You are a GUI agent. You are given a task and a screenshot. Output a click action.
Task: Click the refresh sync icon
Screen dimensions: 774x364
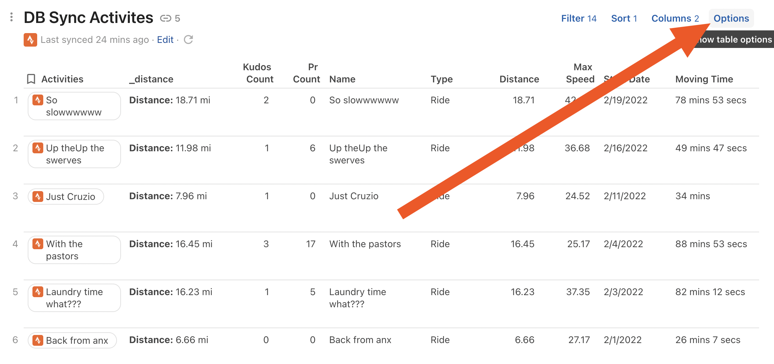pos(188,40)
